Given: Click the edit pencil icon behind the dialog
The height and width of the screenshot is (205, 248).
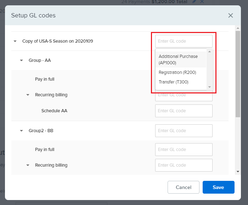Looking at the screenshot, I should point(195,1).
